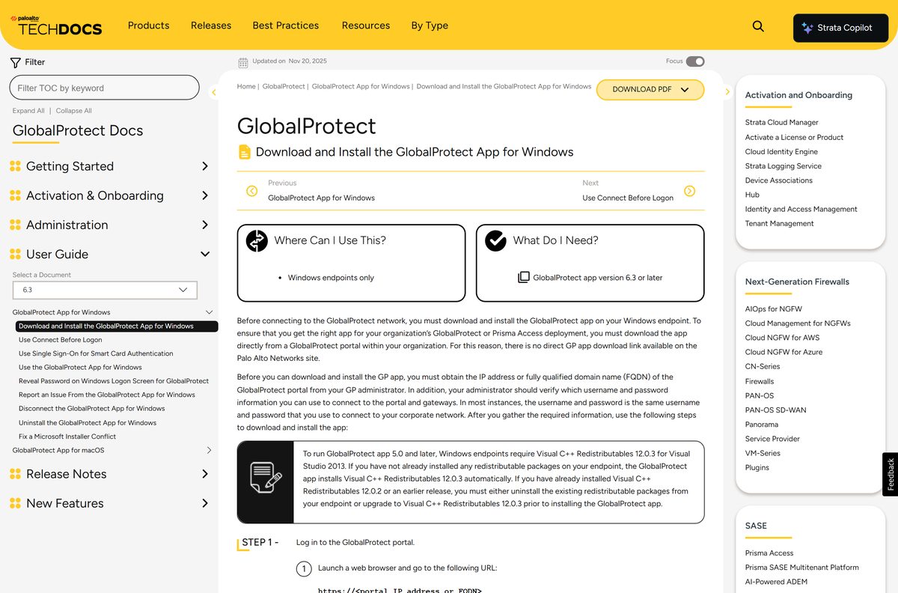Open Strata Cloud Manager link
This screenshot has height=593, width=898.
coord(782,123)
